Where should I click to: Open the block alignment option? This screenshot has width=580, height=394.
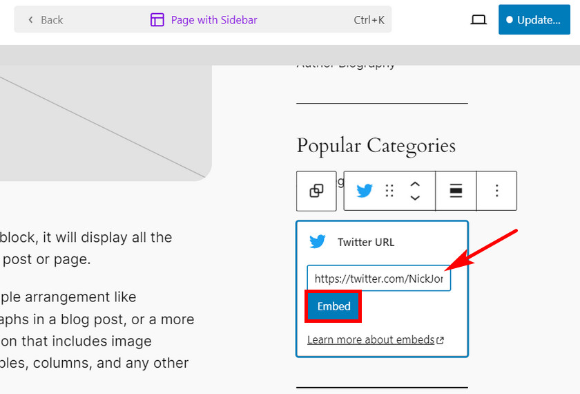click(456, 191)
